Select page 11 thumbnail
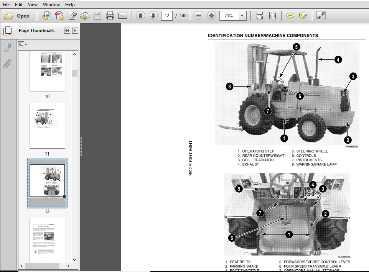Image resolution: width=369 pixels, height=272 pixels. click(47, 126)
